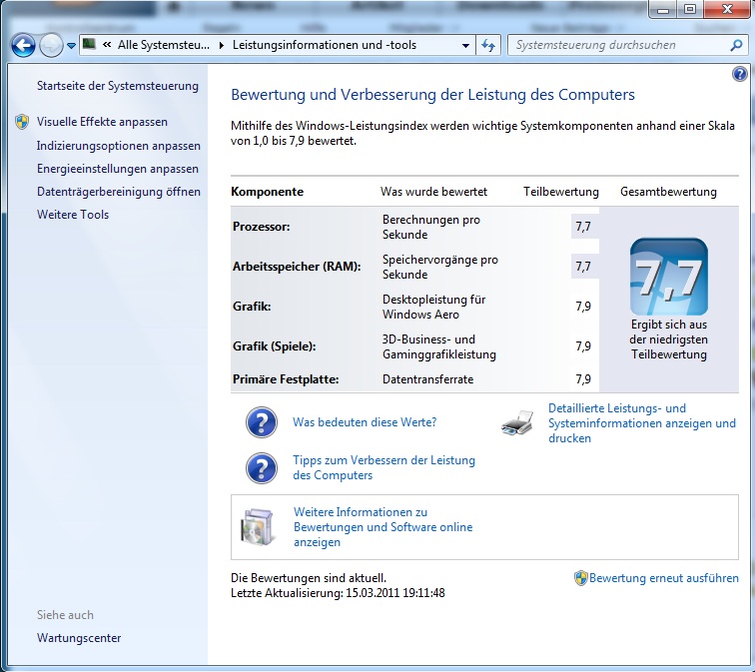
Task: Open Energieeinstellungen anpassen
Action: pyautogui.click(x=118, y=169)
